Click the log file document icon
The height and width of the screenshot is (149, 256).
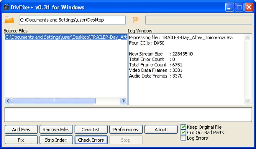point(136,20)
